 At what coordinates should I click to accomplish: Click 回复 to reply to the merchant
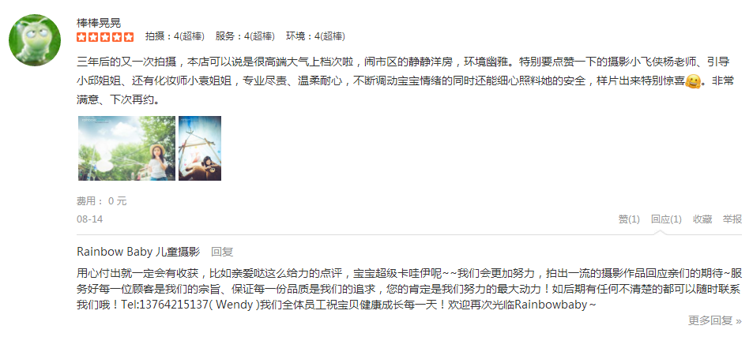[x=222, y=252]
